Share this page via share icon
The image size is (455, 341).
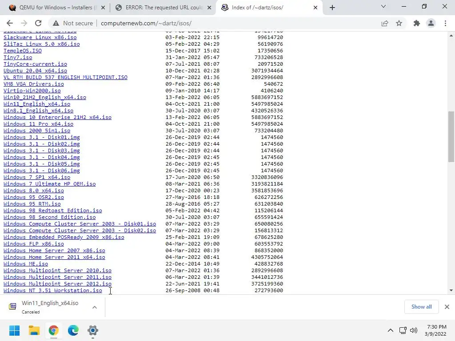(x=385, y=23)
